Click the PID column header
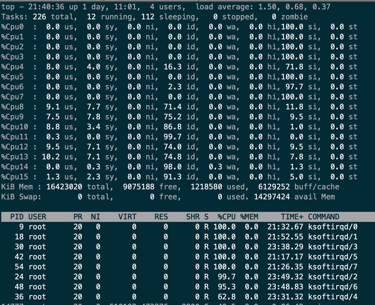375x305 pixels. point(17,217)
